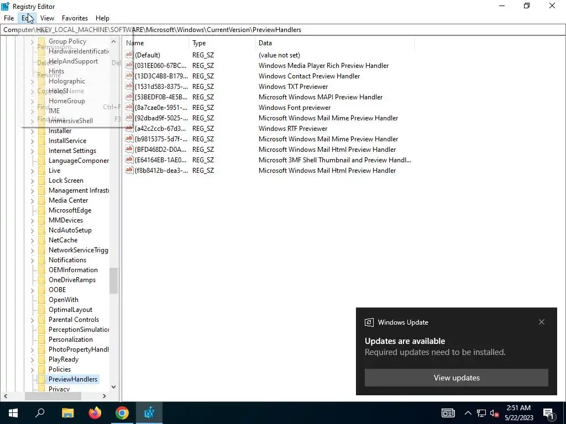Click the Installer folder icon
566x424 pixels.
[x=41, y=131]
